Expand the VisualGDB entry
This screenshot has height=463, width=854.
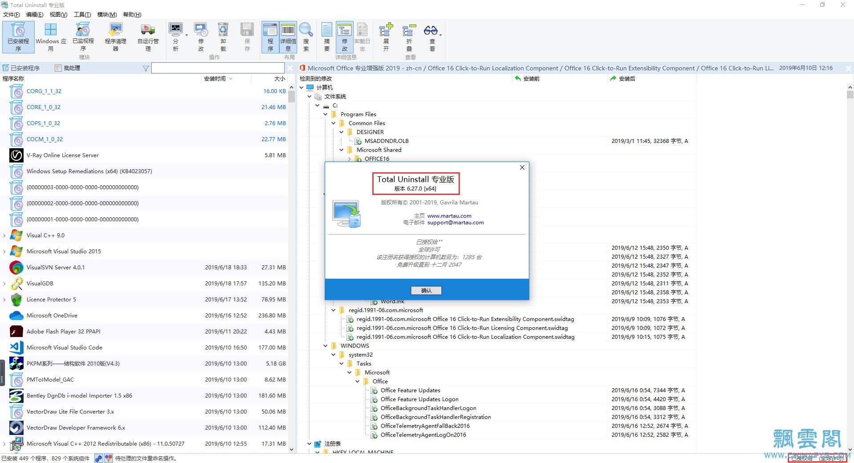pyautogui.click(x=4, y=284)
